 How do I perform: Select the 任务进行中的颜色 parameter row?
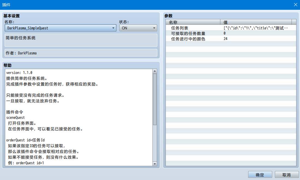pos(231,39)
